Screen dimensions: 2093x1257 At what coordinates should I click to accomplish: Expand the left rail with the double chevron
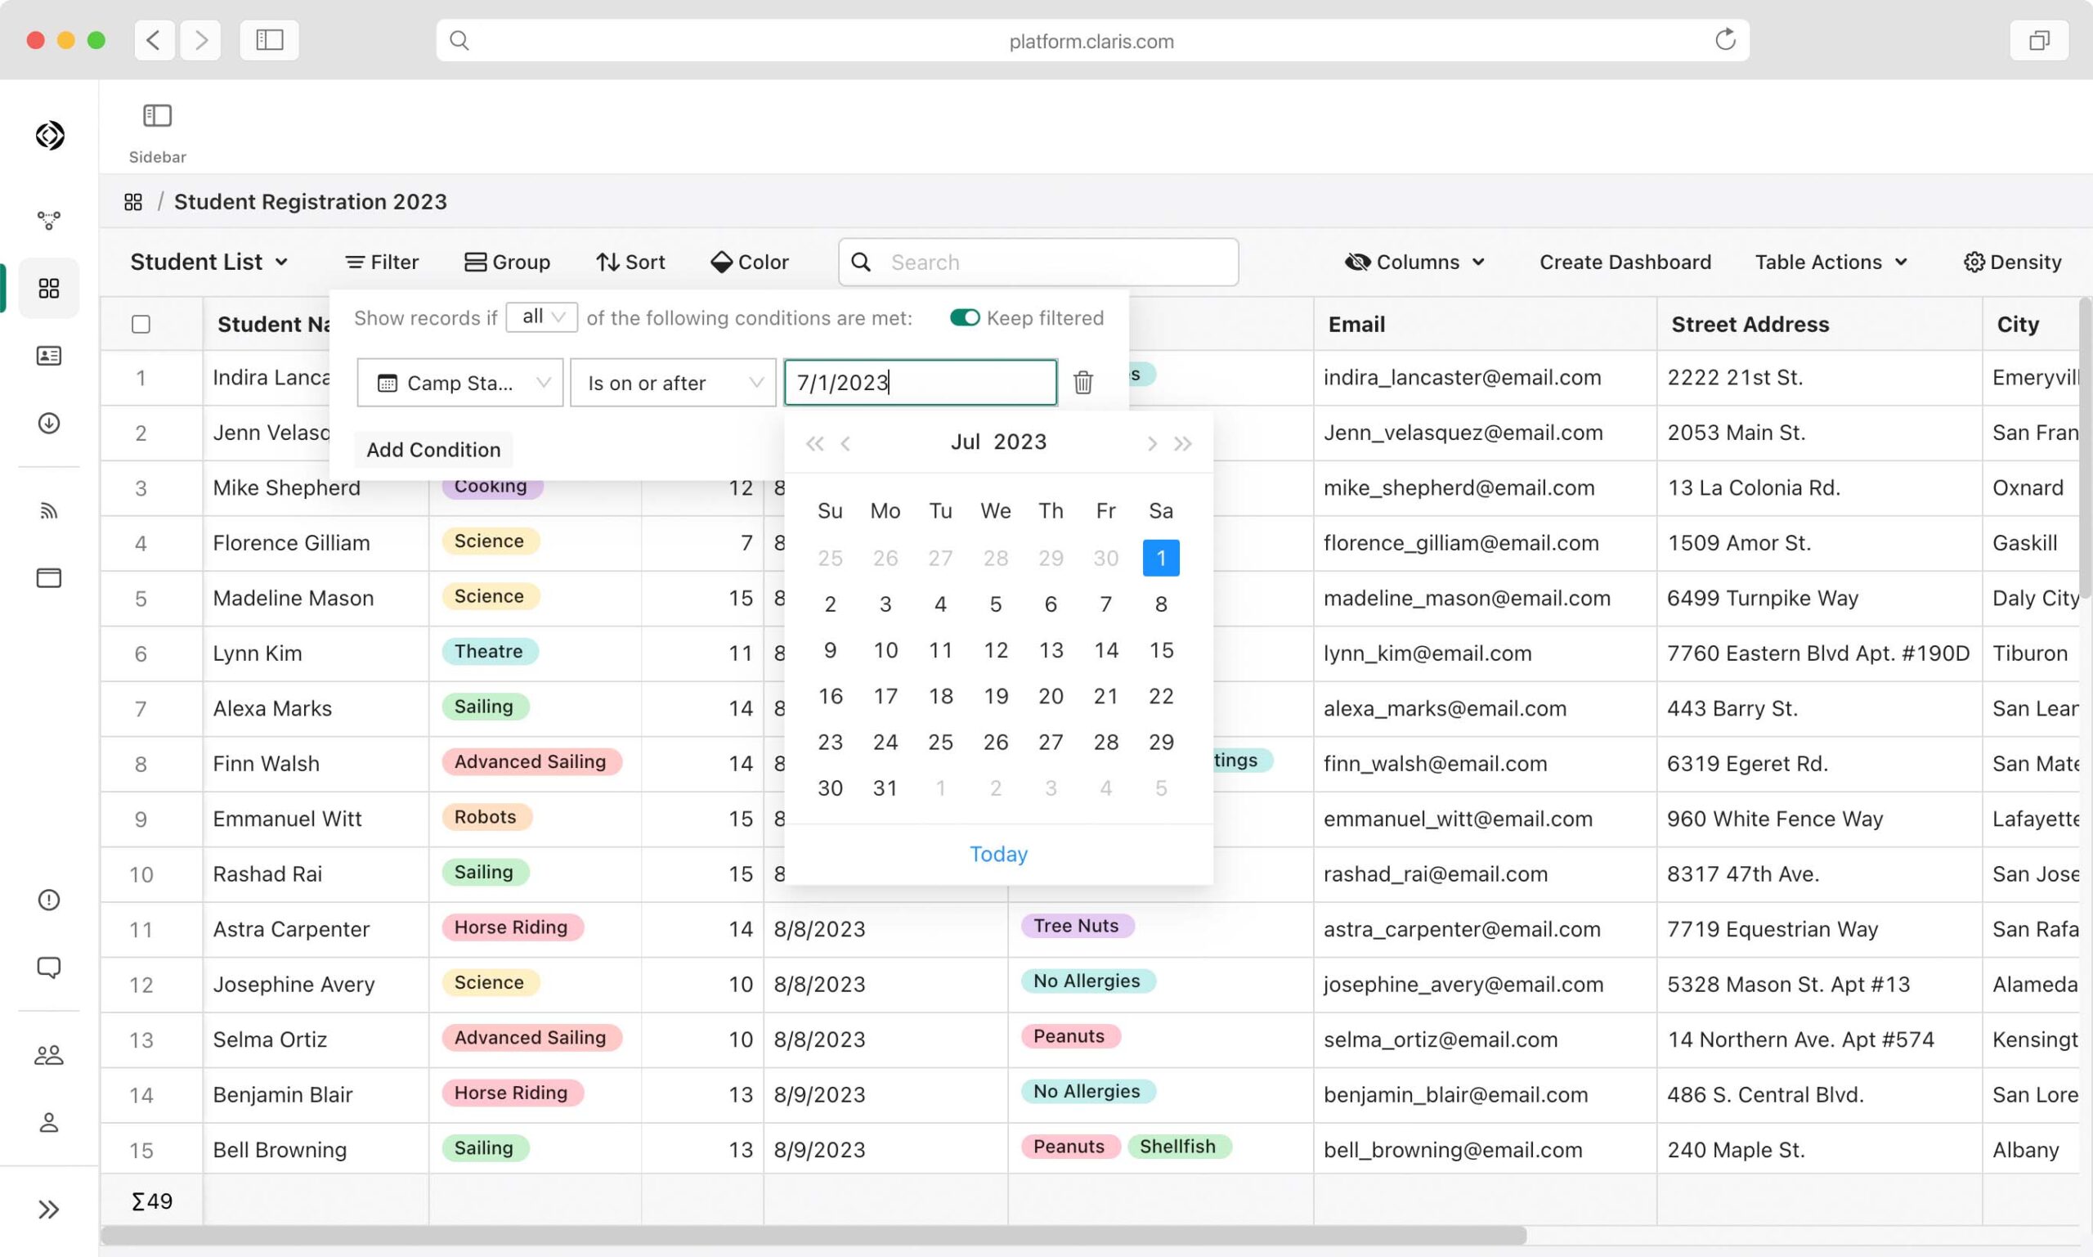[x=49, y=1209]
